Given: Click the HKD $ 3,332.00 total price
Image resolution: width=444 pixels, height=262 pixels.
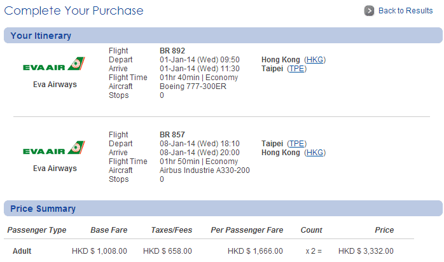Looking at the screenshot, I should click(x=366, y=251).
